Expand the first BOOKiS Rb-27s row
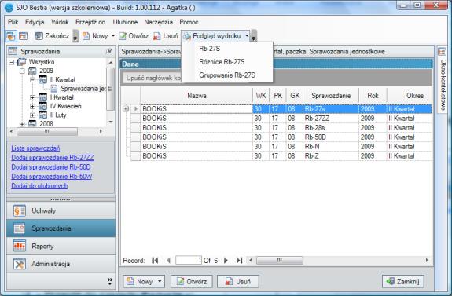Screen dimensions: 452x296 click(x=126, y=109)
